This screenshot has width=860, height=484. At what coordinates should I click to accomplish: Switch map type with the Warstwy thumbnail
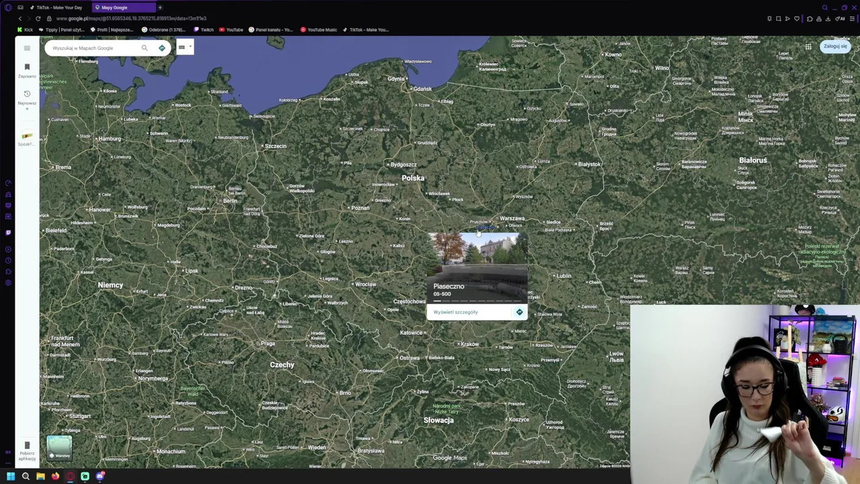(x=59, y=448)
